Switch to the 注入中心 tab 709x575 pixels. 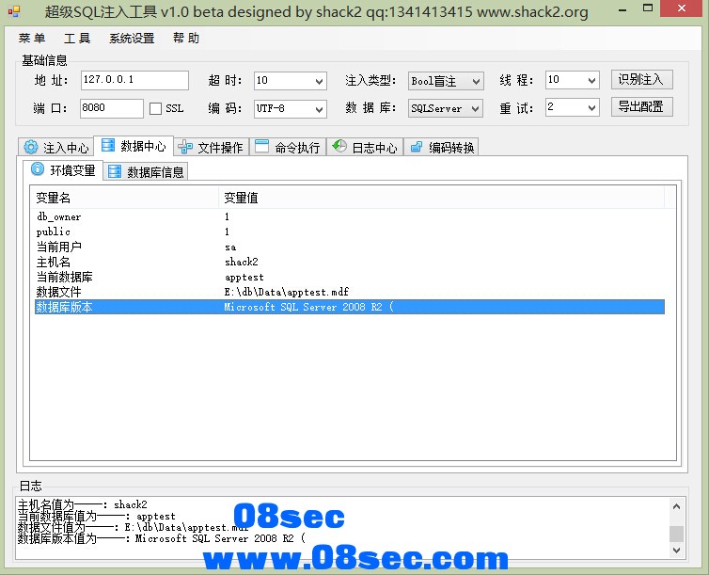coord(56,147)
